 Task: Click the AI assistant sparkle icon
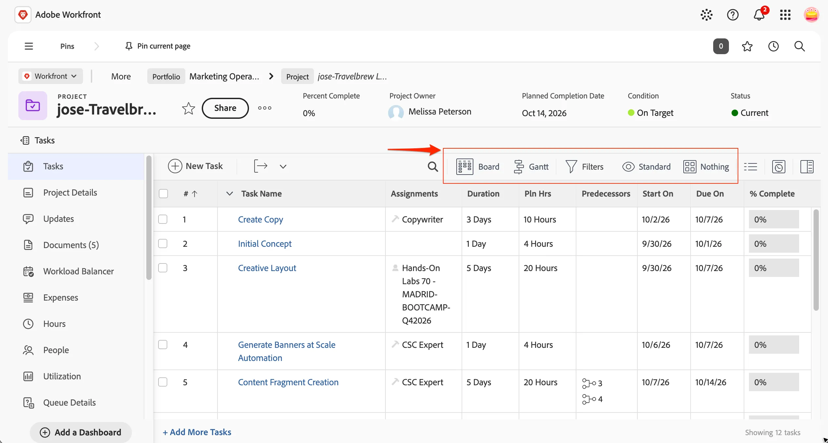click(x=706, y=15)
